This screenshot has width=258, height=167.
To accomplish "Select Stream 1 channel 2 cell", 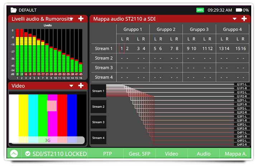I will [127, 48].
